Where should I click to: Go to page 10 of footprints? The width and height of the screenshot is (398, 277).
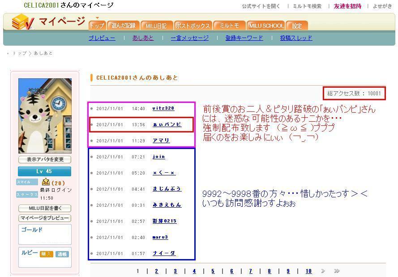point(308,271)
